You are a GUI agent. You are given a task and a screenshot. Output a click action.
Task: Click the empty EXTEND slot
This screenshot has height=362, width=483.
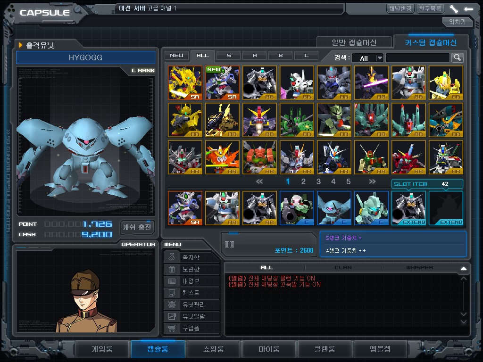[x=446, y=208]
